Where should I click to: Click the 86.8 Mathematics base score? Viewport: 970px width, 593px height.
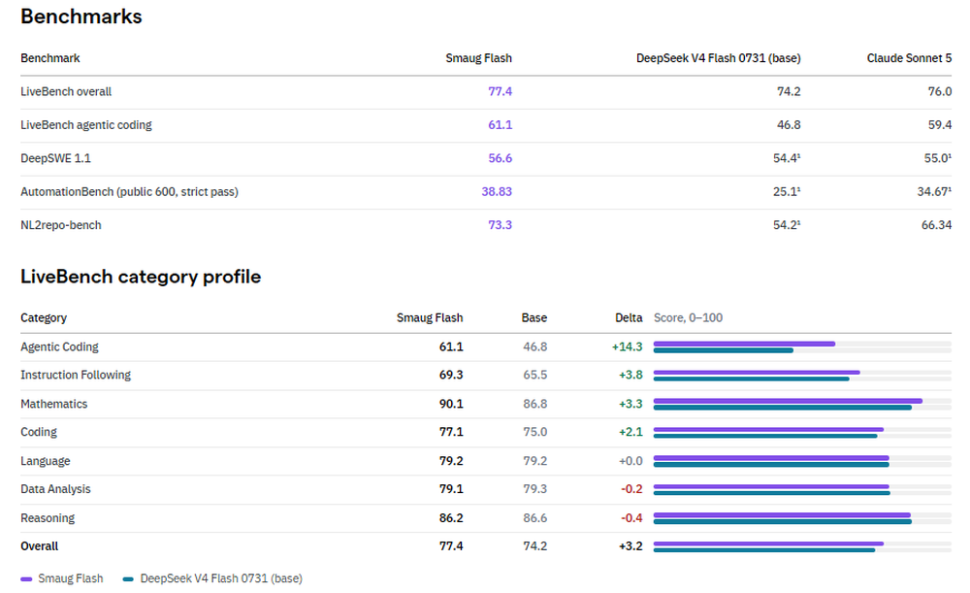[x=535, y=404]
